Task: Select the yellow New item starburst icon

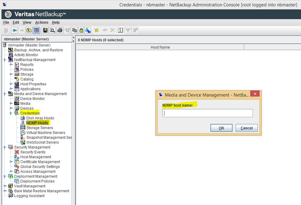Action: (x=96, y=30)
